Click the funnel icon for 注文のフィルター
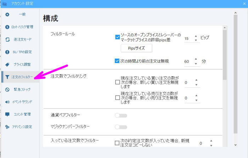248x158 pixels. (x=7, y=77)
